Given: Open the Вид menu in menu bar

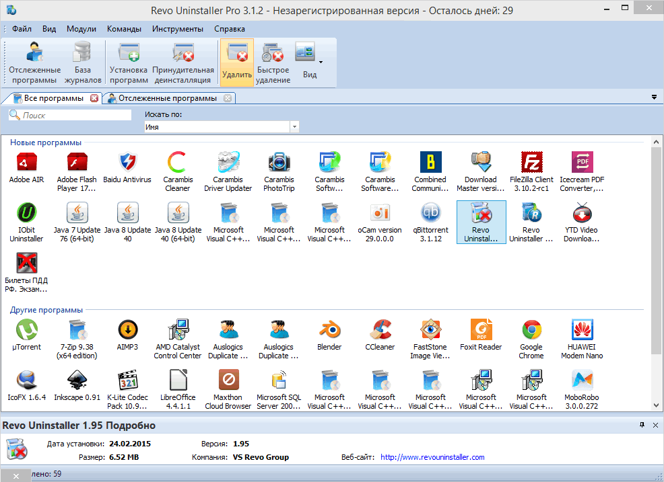Looking at the screenshot, I should [49, 29].
